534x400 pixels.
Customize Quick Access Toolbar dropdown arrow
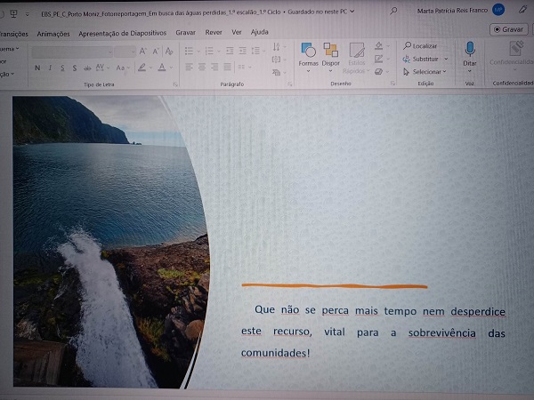(28, 14)
